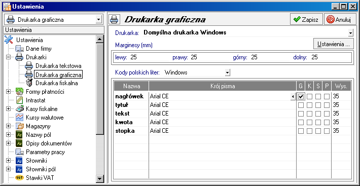
Task: Click height value 35 in stopka row
Action: pos(336,131)
